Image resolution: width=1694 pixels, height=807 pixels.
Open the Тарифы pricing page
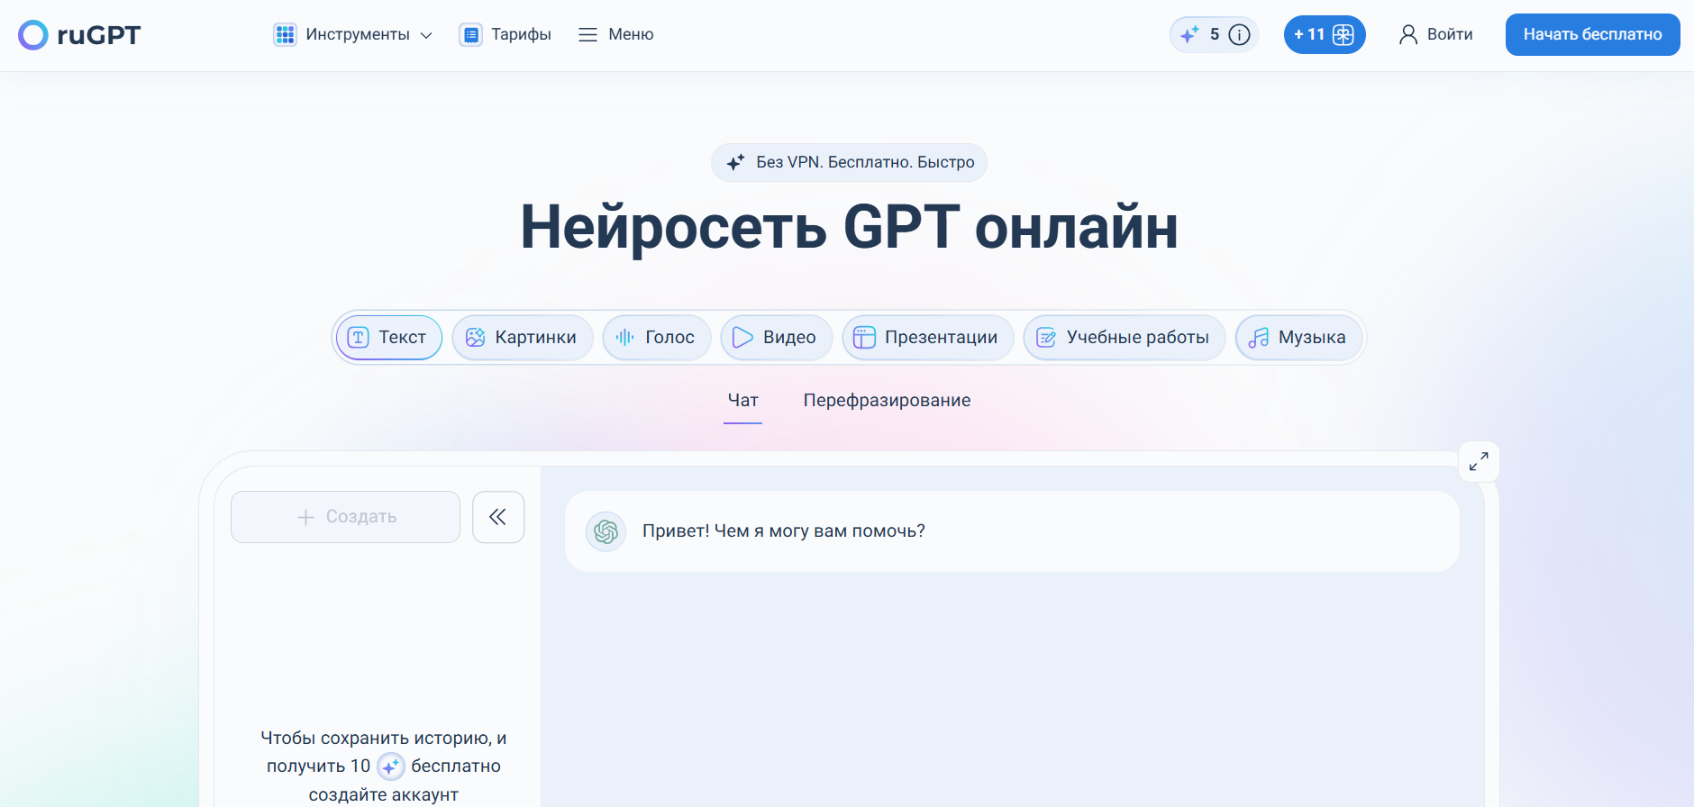[x=505, y=35]
